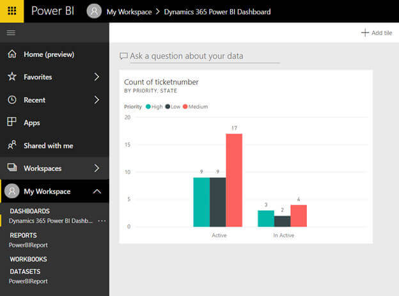Collapse My Workspace with up chevron
This screenshot has height=296, width=399.
[x=97, y=191]
